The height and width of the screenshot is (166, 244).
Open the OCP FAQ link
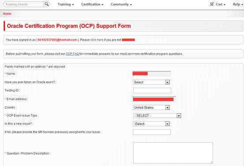pos(72,54)
